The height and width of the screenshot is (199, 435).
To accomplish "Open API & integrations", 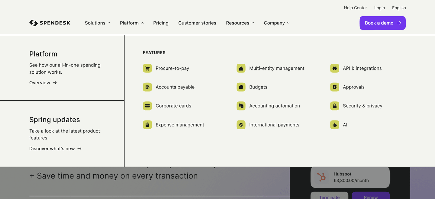I will 356,68.
